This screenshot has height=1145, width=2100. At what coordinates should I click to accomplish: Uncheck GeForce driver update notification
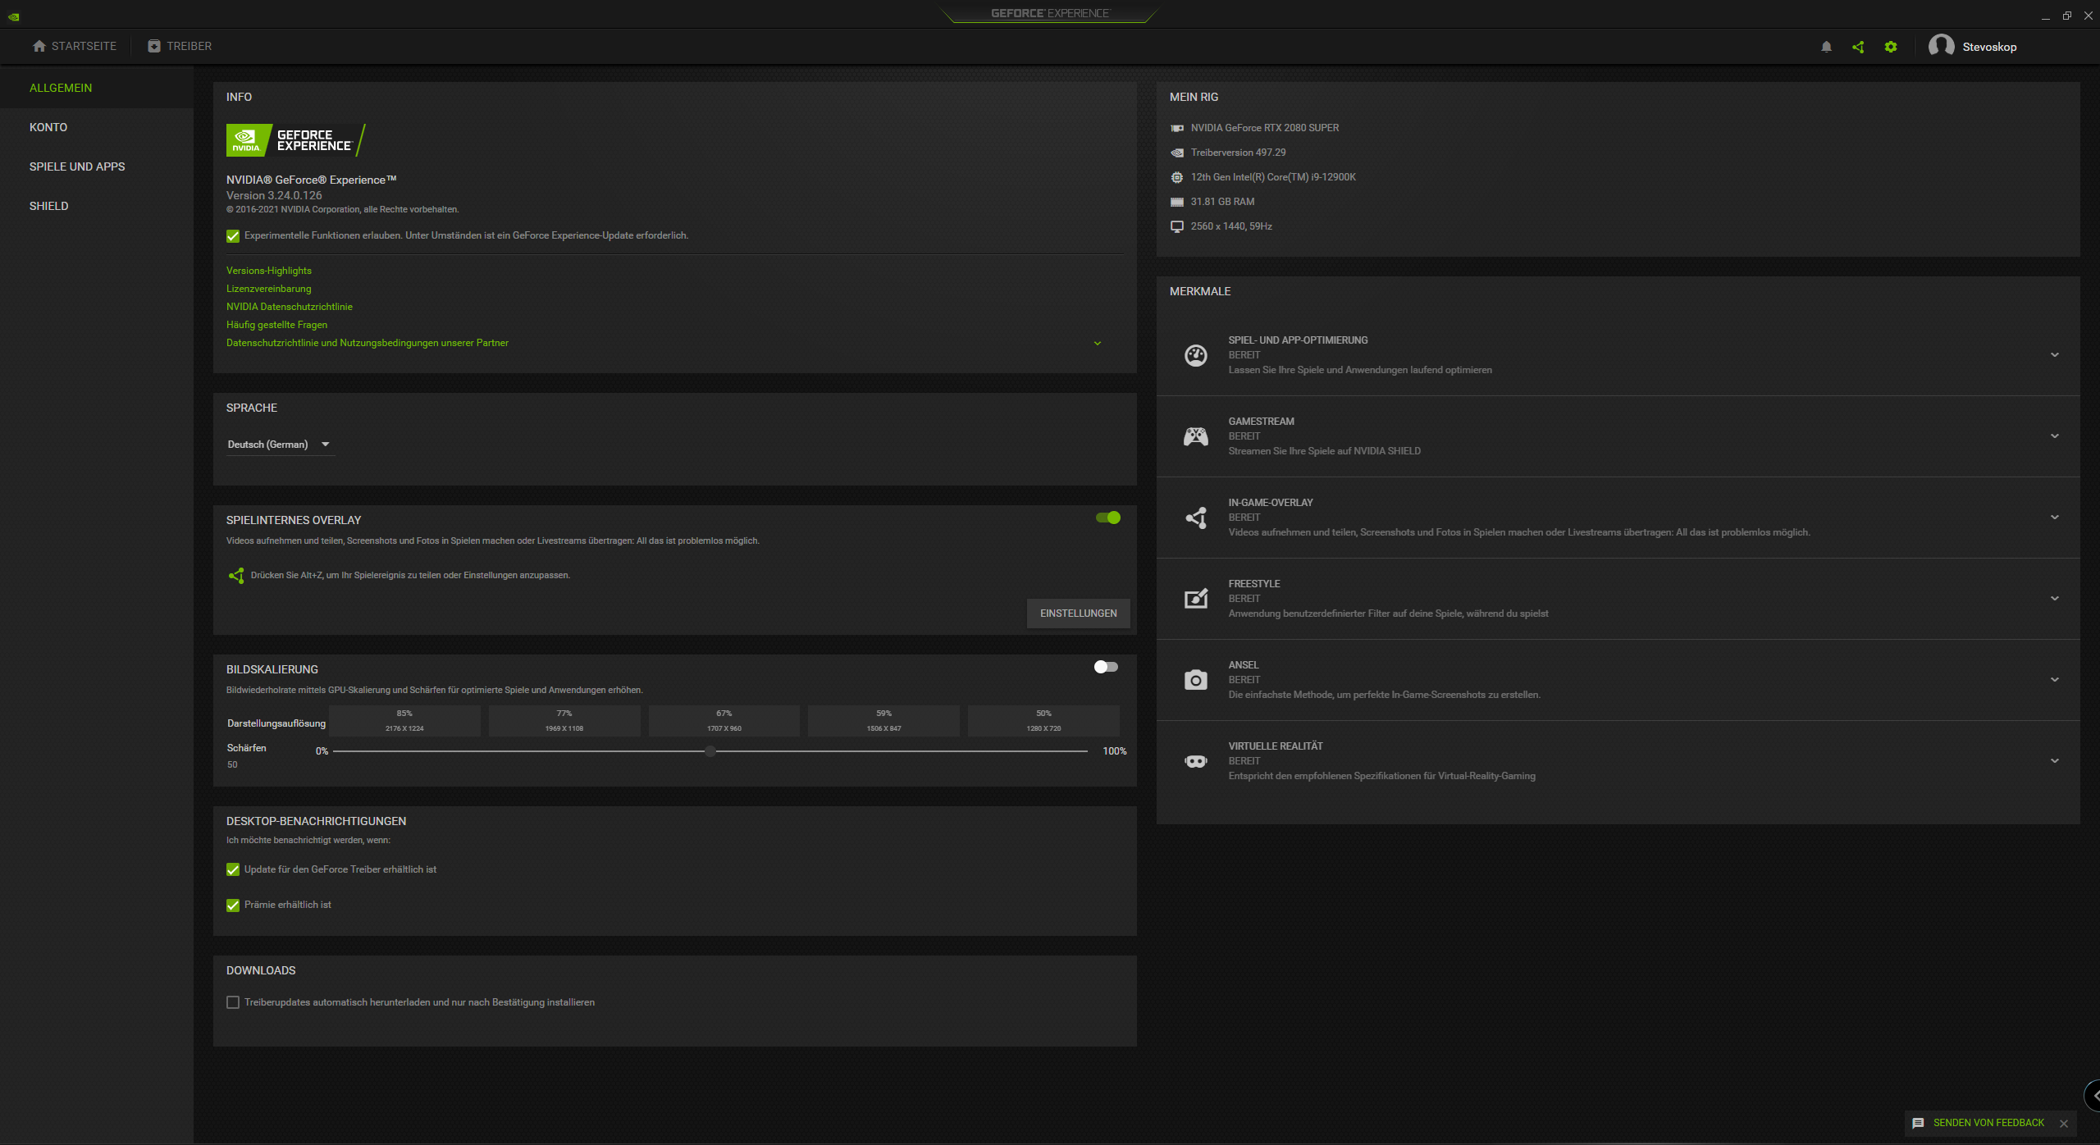(x=233, y=869)
